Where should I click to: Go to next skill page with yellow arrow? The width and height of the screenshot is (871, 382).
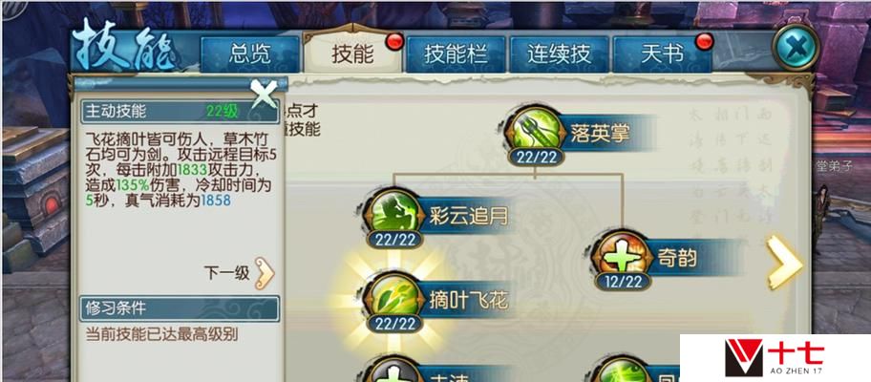784,262
